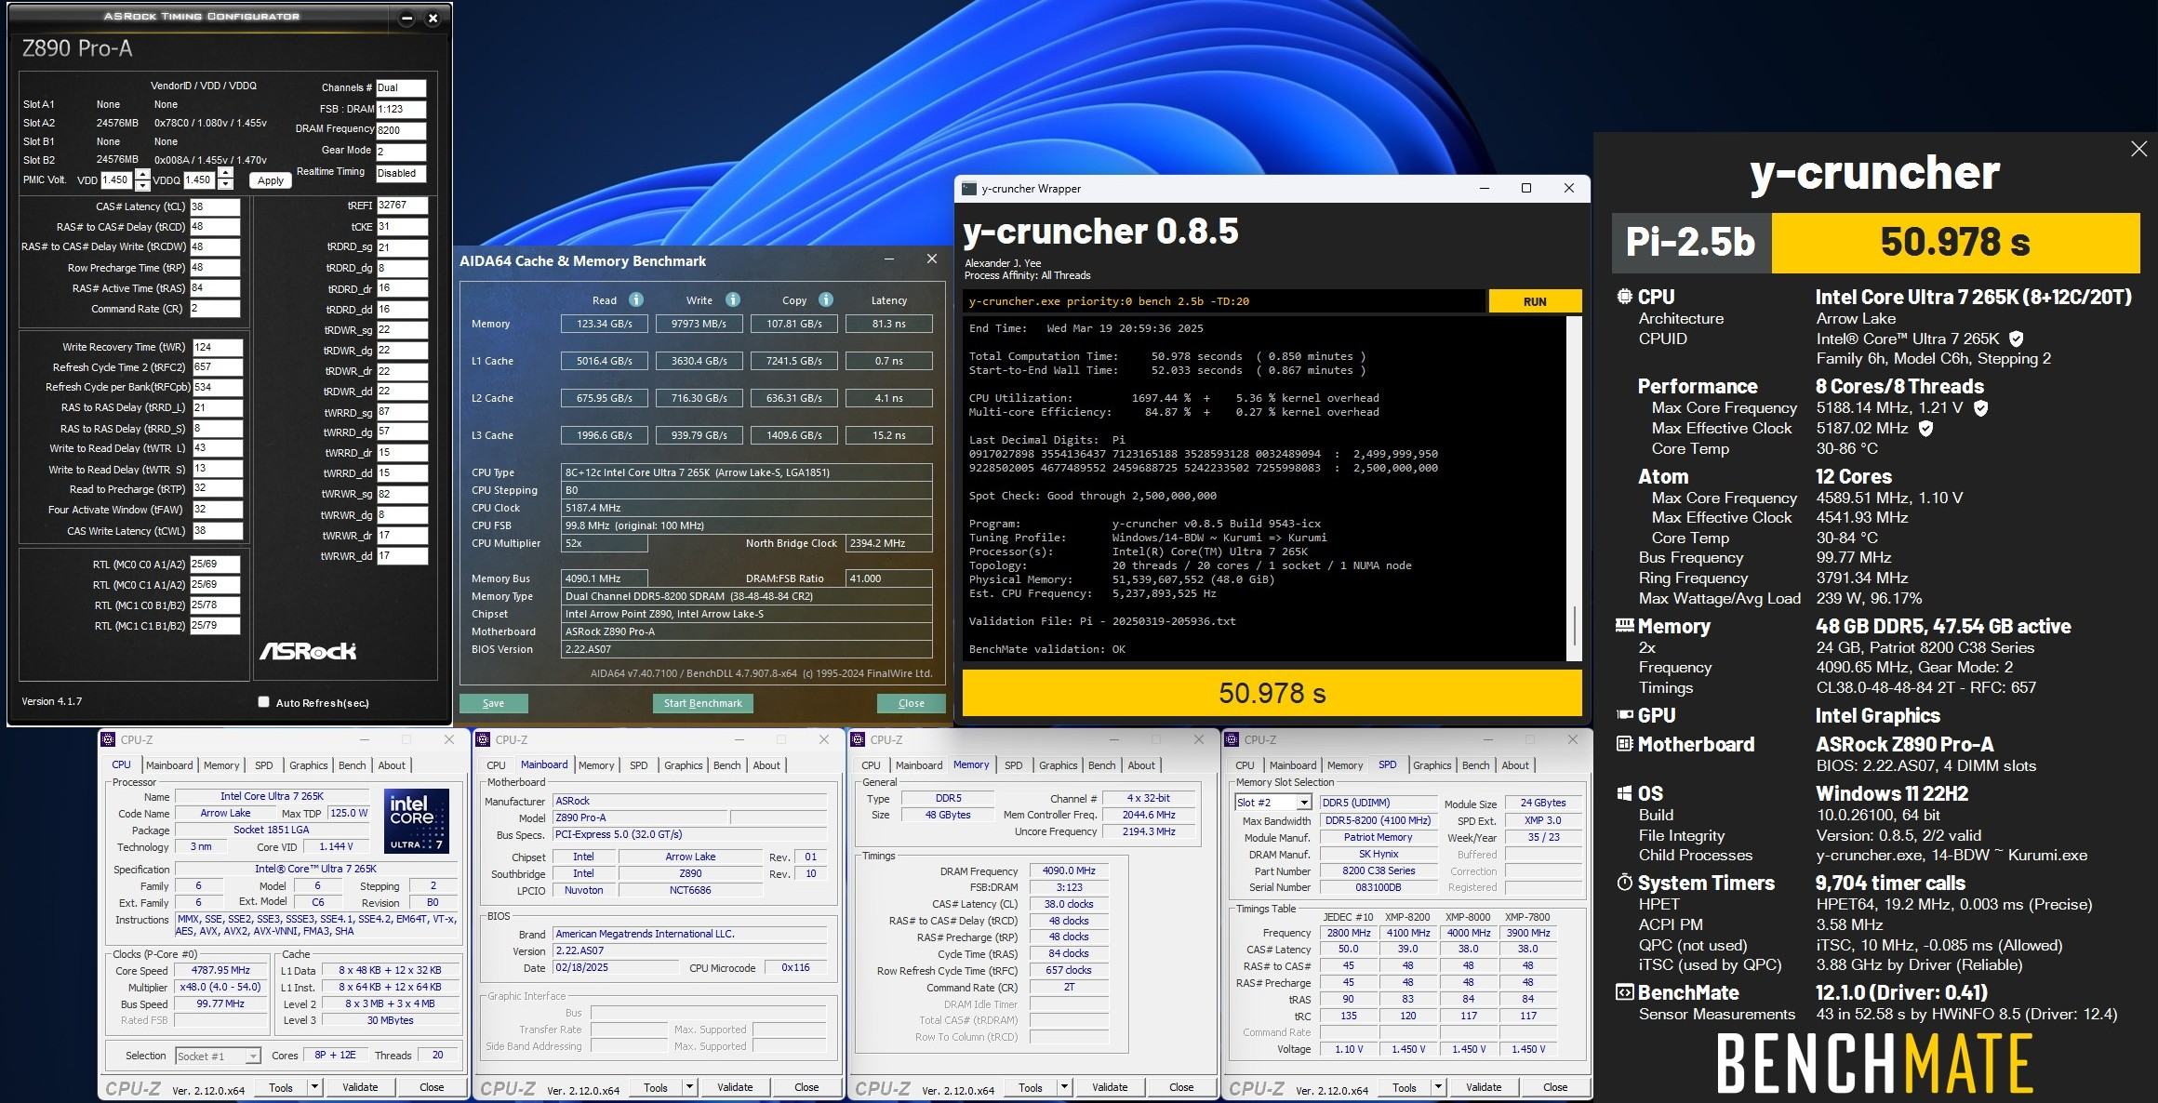2158x1103 pixels.
Task: Decrease VDDQ voltage with the down arrow
Action: (225, 185)
